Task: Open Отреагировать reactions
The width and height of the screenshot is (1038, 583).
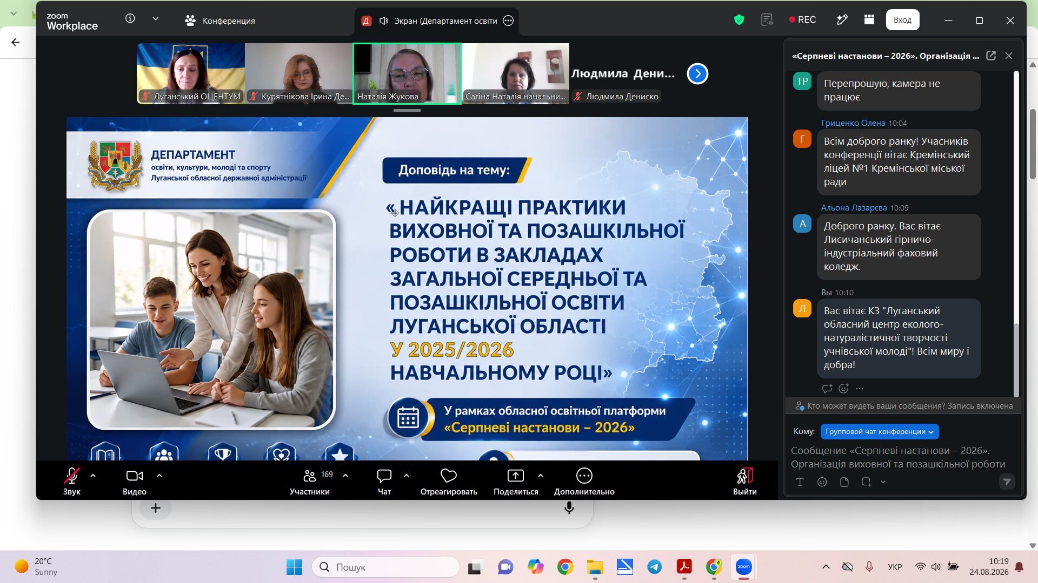Action: click(x=449, y=480)
